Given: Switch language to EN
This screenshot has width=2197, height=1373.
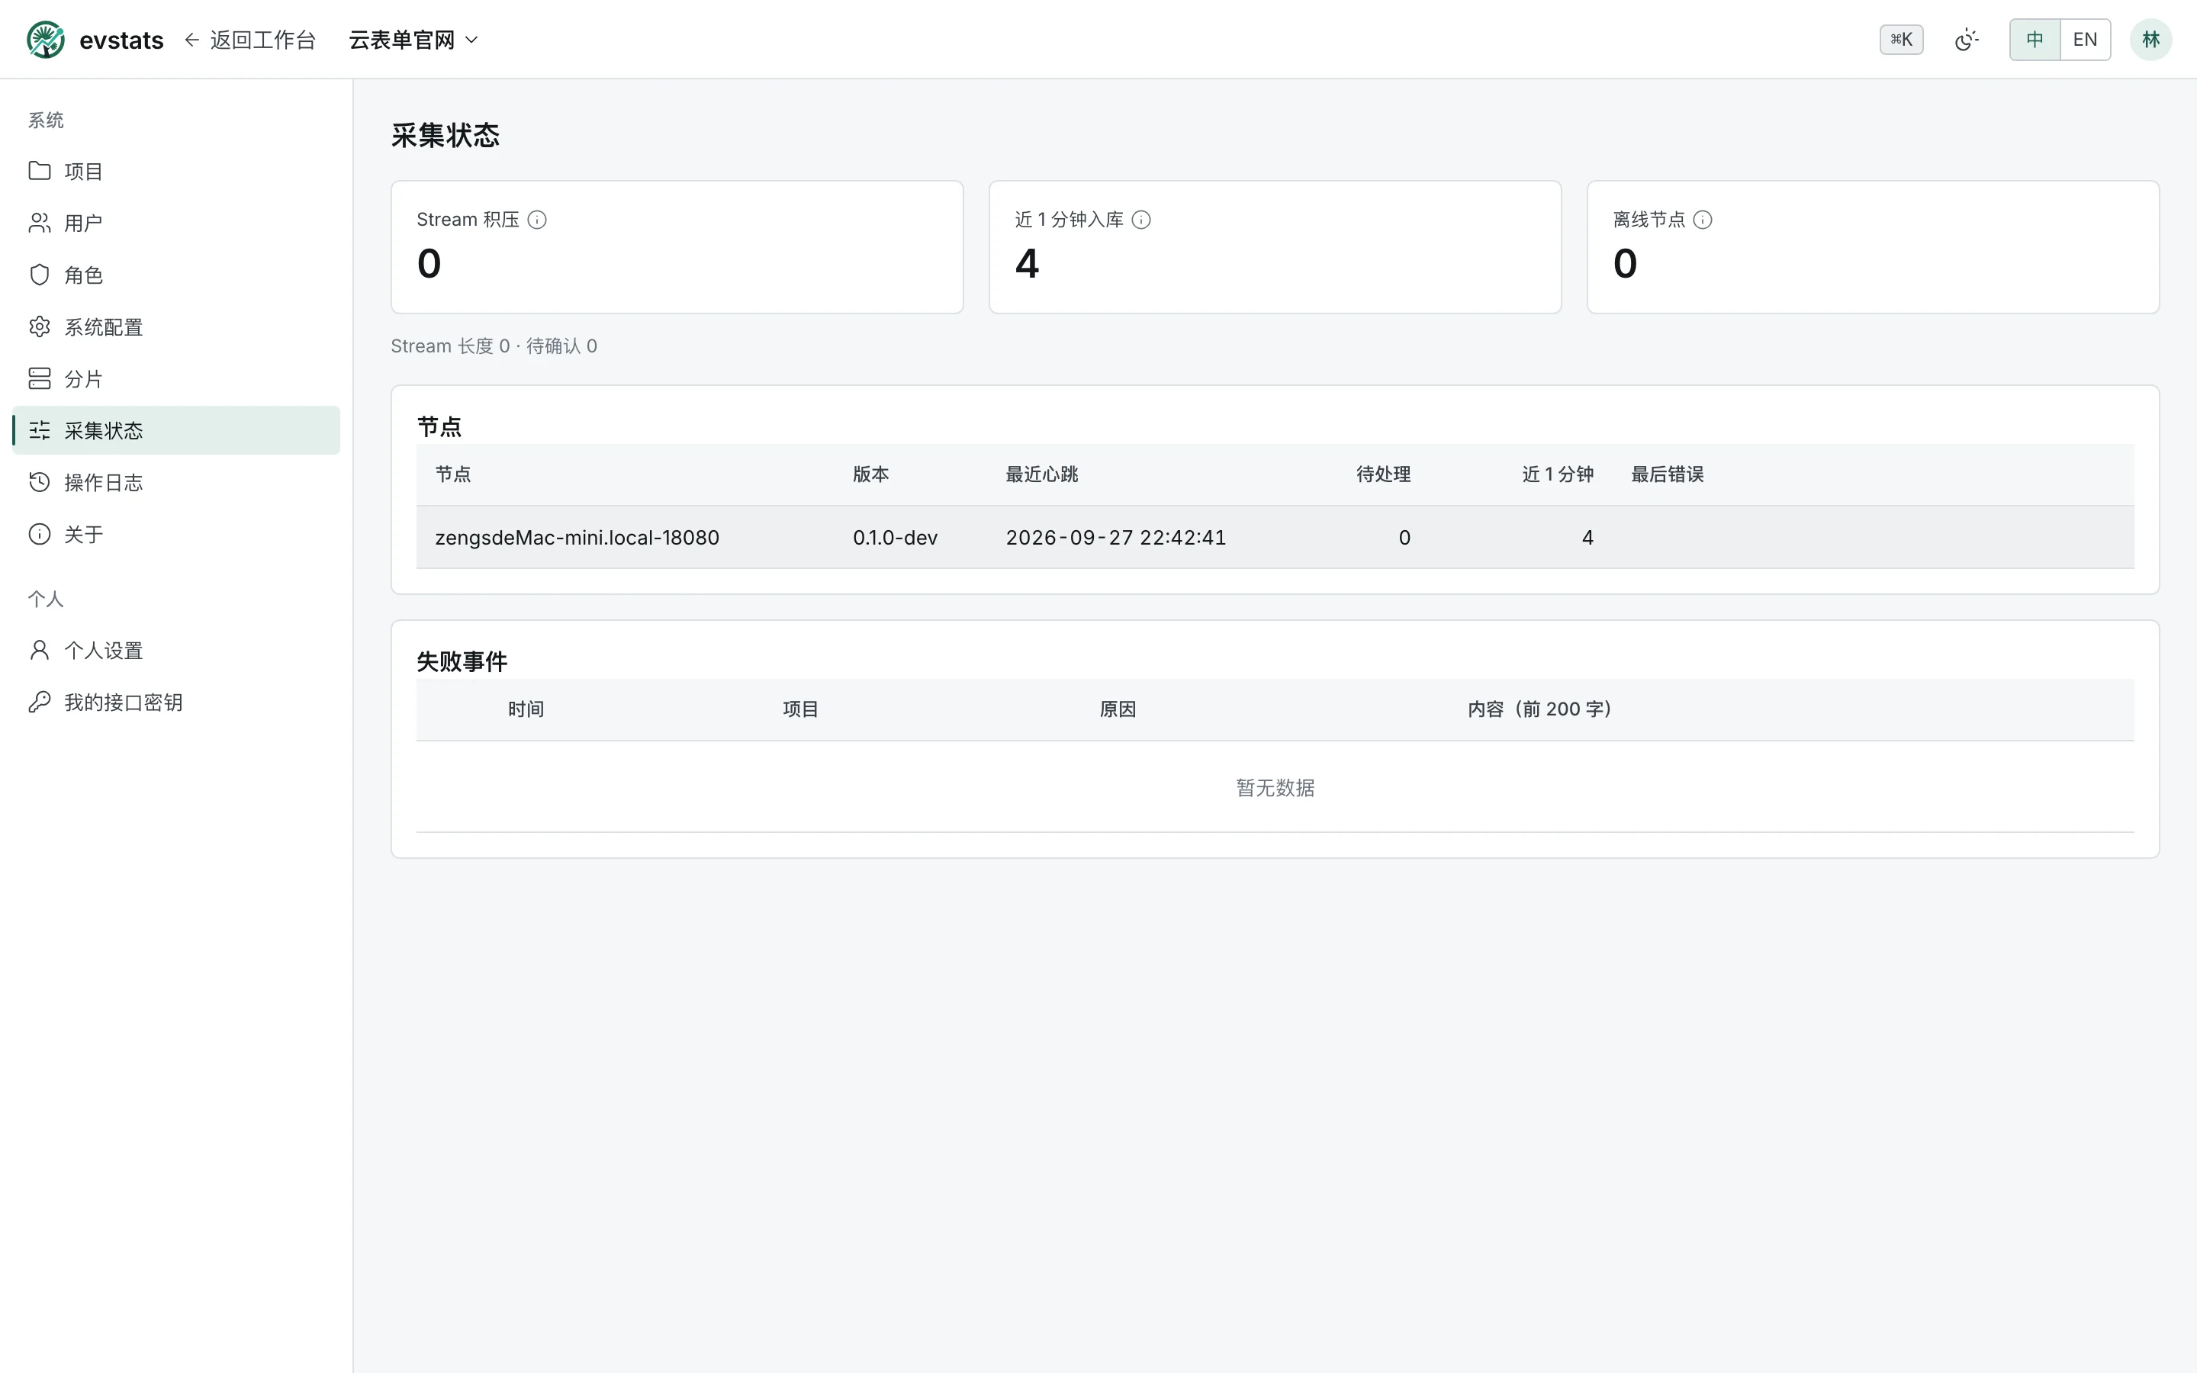Looking at the screenshot, I should click(2084, 40).
